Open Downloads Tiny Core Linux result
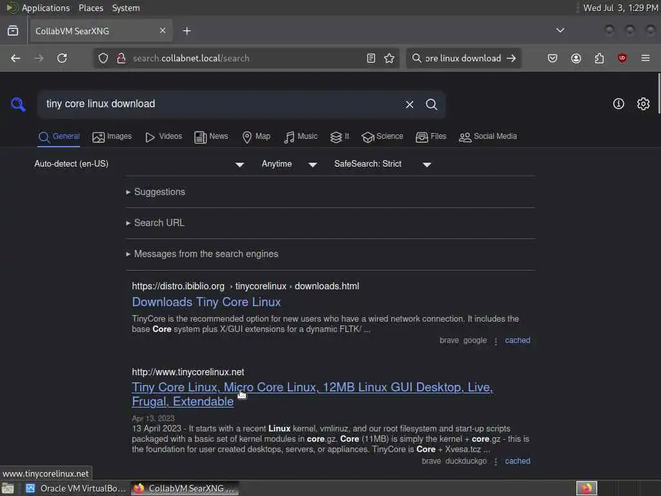The image size is (661, 496). click(206, 302)
